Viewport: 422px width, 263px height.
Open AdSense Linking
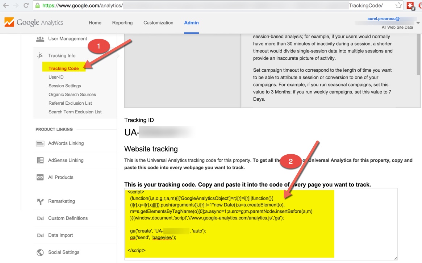click(66, 160)
